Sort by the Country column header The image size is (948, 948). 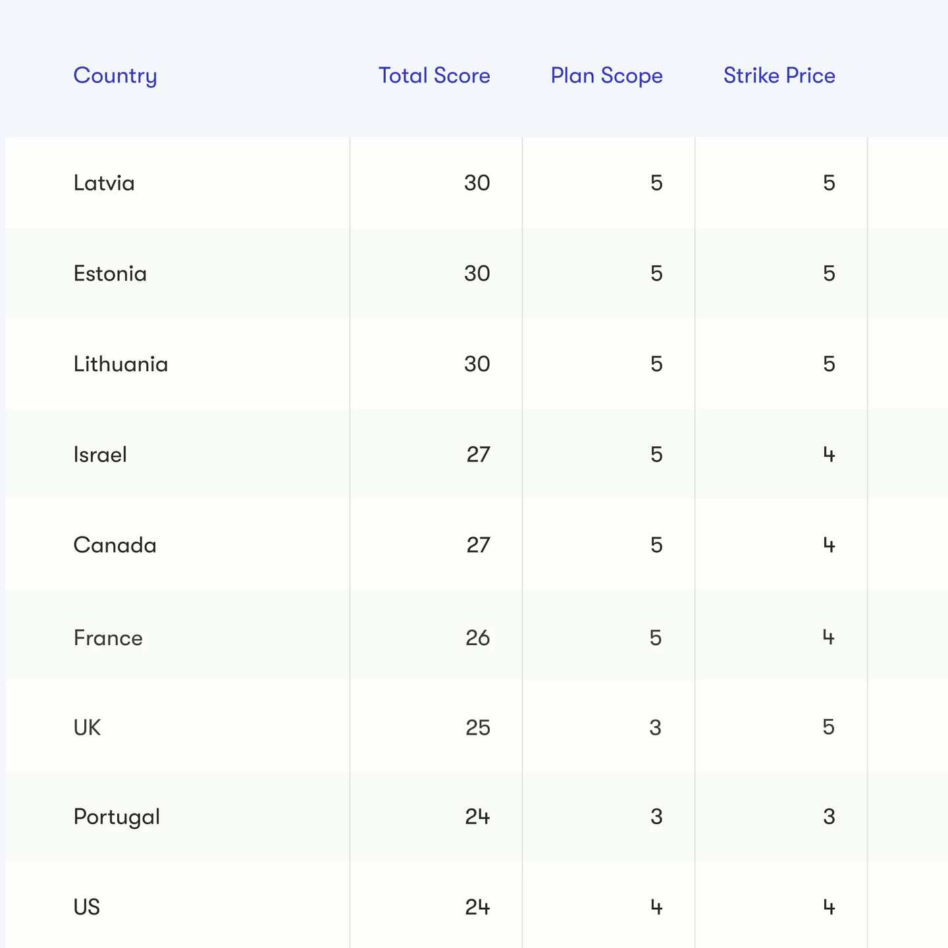tap(115, 76)
